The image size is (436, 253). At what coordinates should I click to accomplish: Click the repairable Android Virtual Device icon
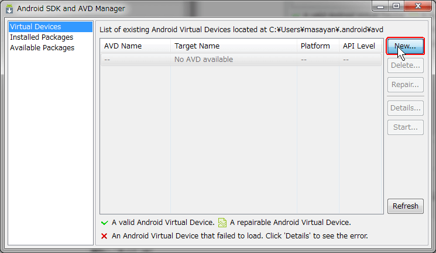coord(222,223)
